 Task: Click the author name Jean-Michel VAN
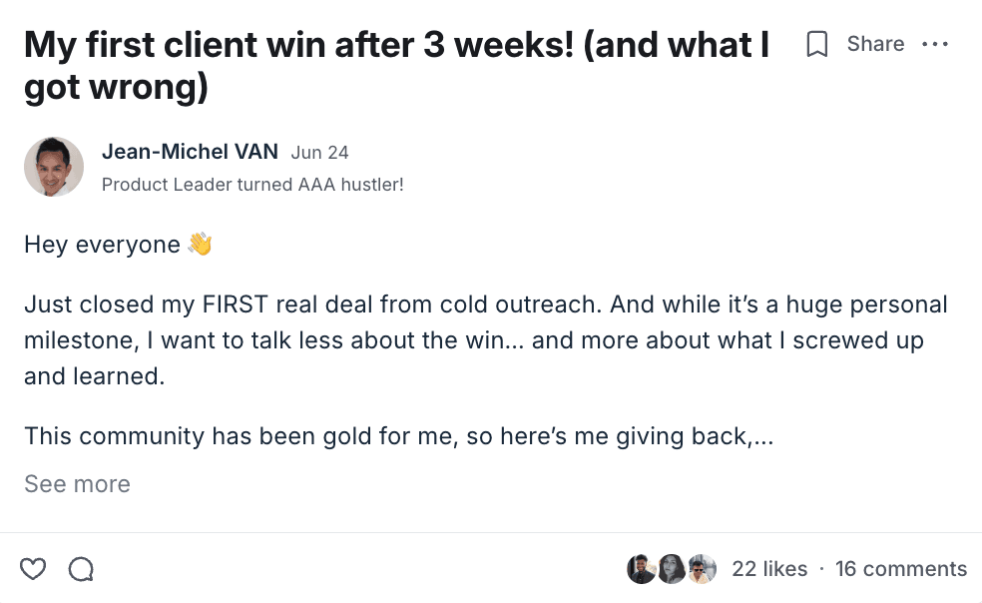click(x=190, y=152)
